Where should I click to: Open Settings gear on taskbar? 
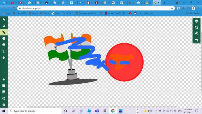105,111
